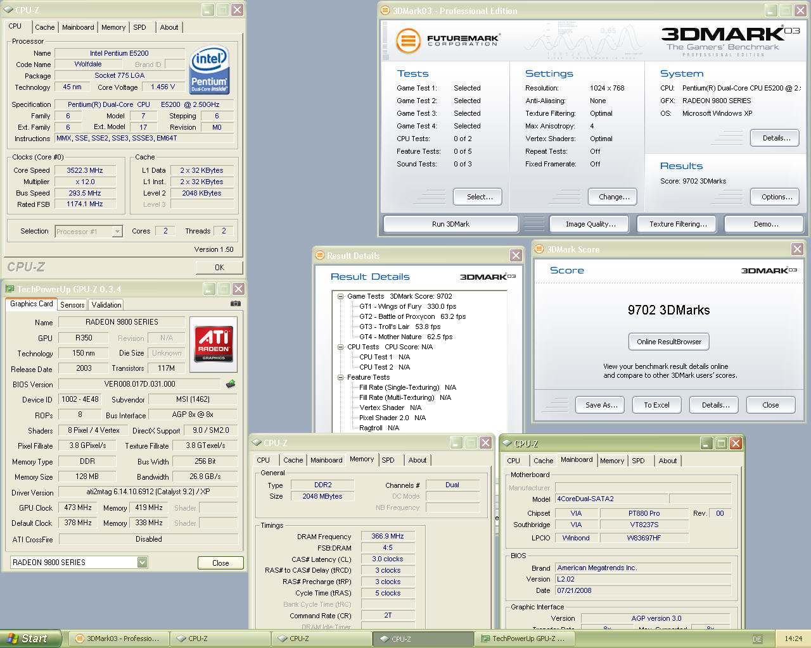Click the Name field Intel Pentium E5200

tap(119, 53)
